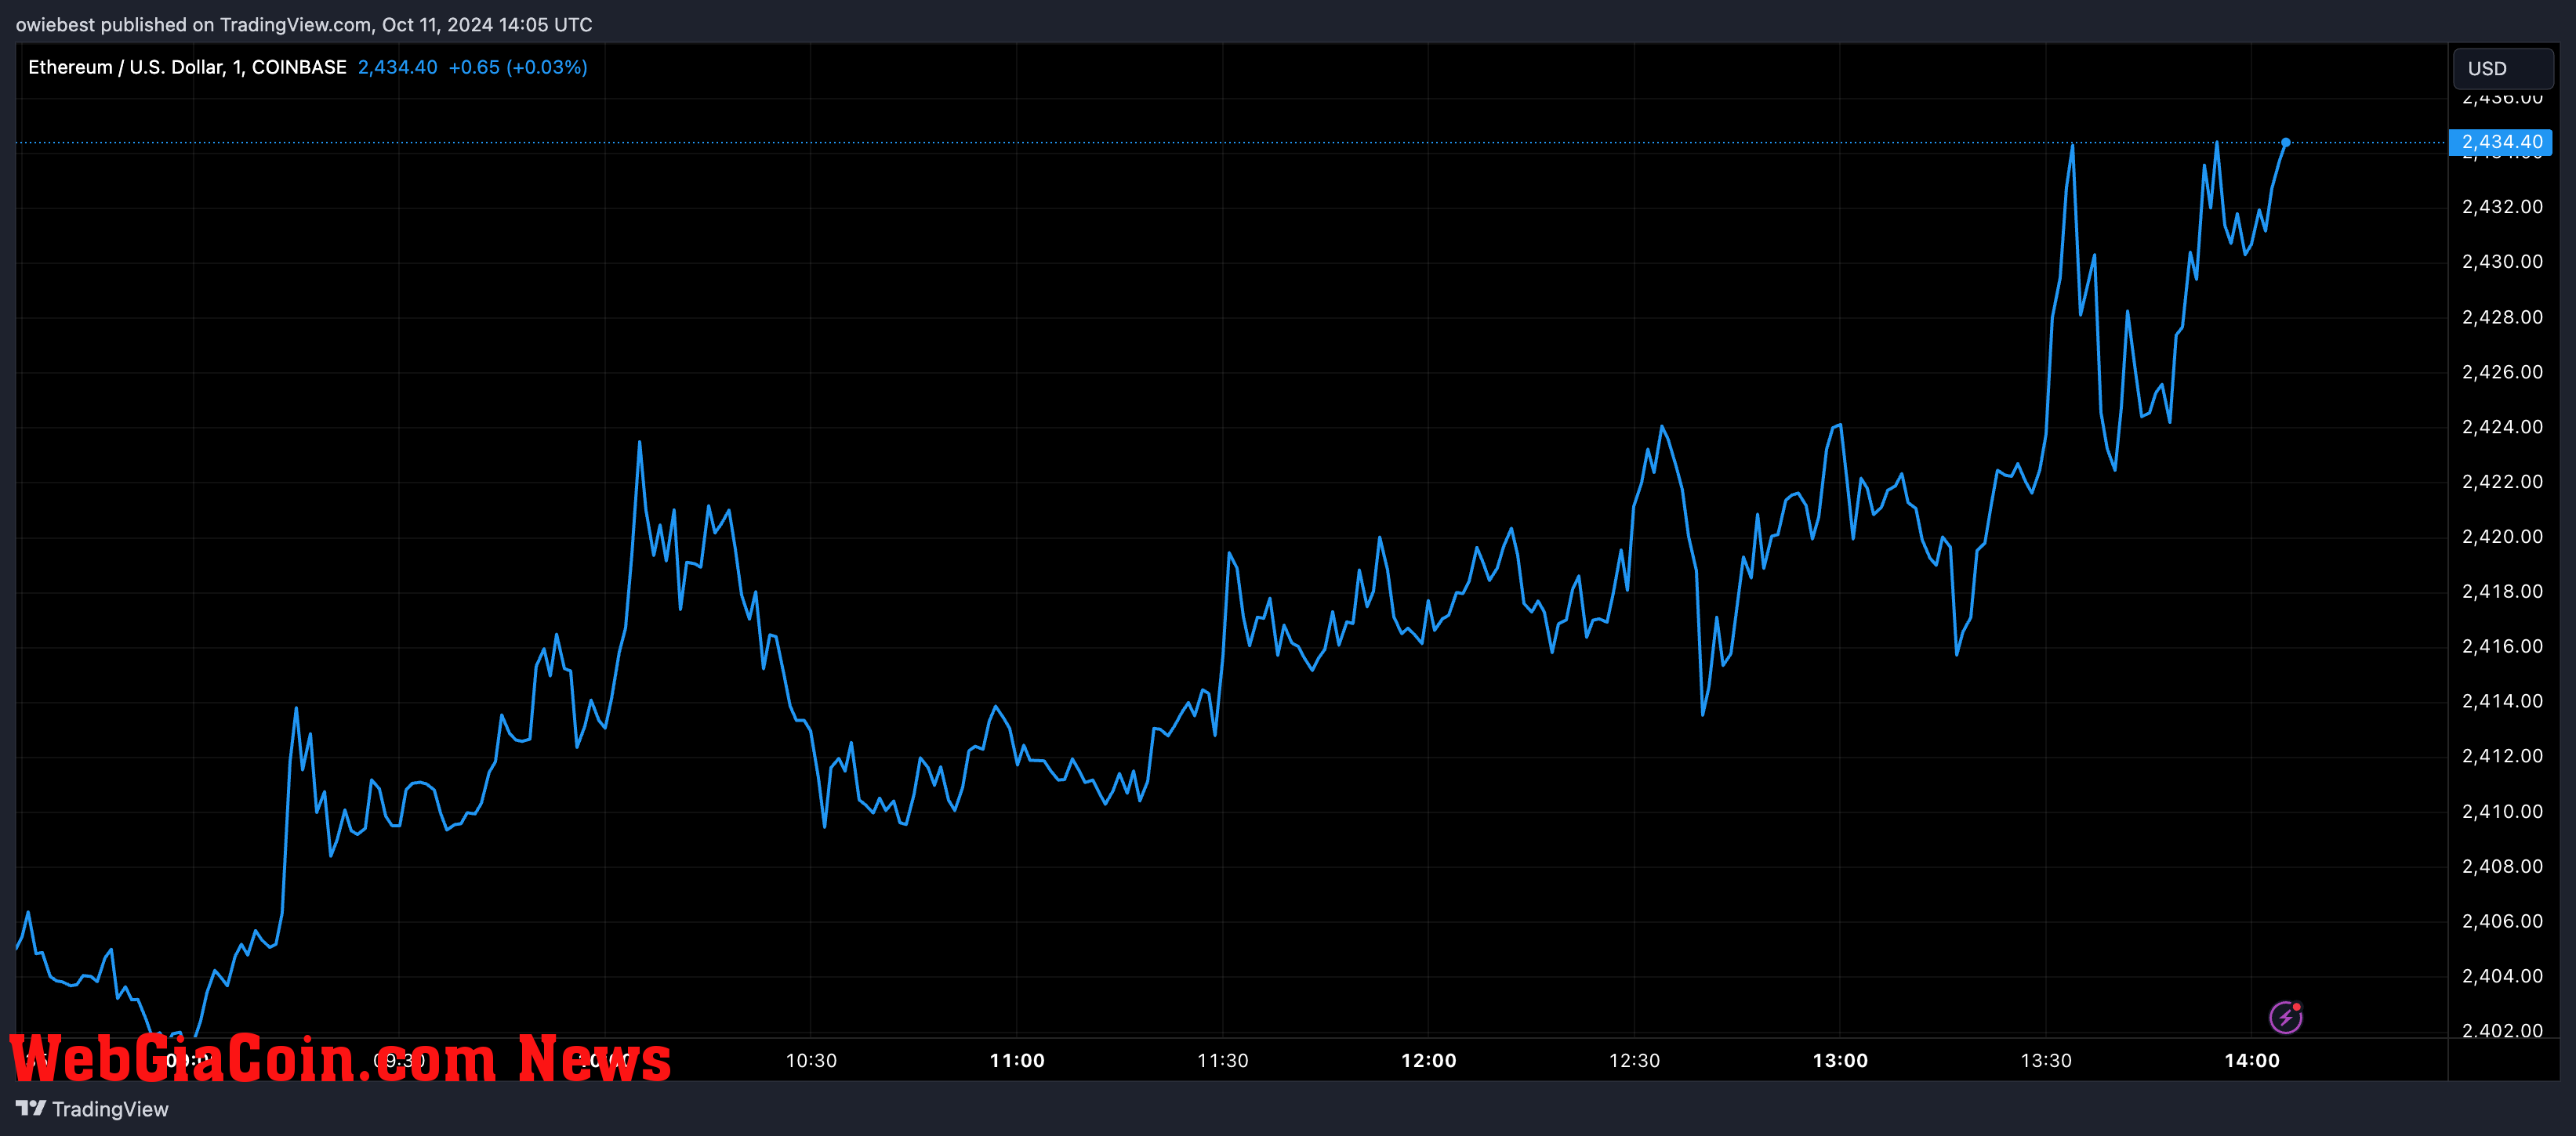Click the 2,408.00 price axis label
Viewport: 2576px width, 1136px height.
[2502, 866]
